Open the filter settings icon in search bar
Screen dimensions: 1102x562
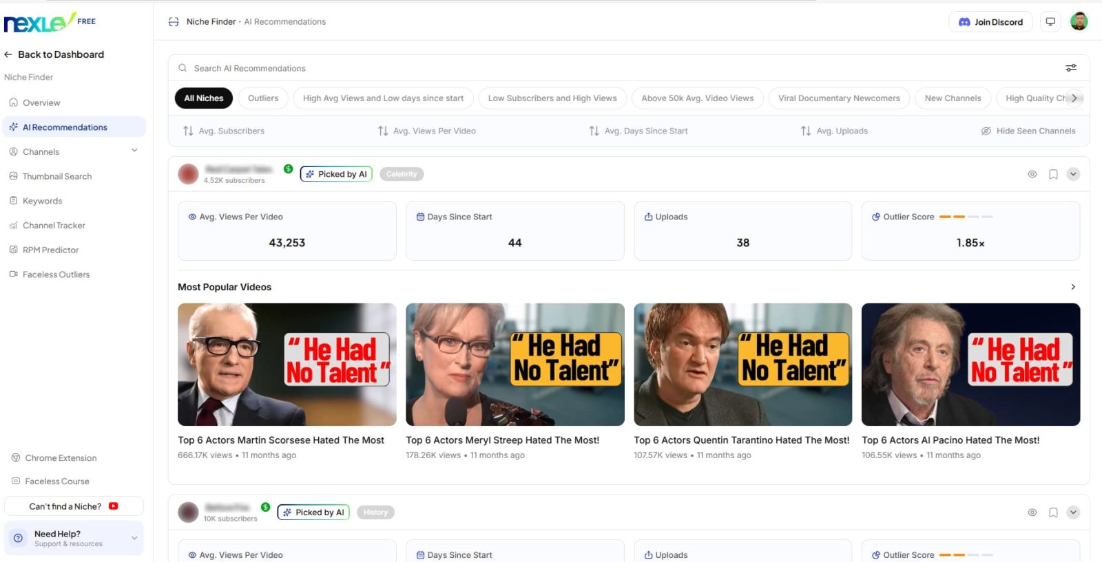click(x=1071, y=68)
